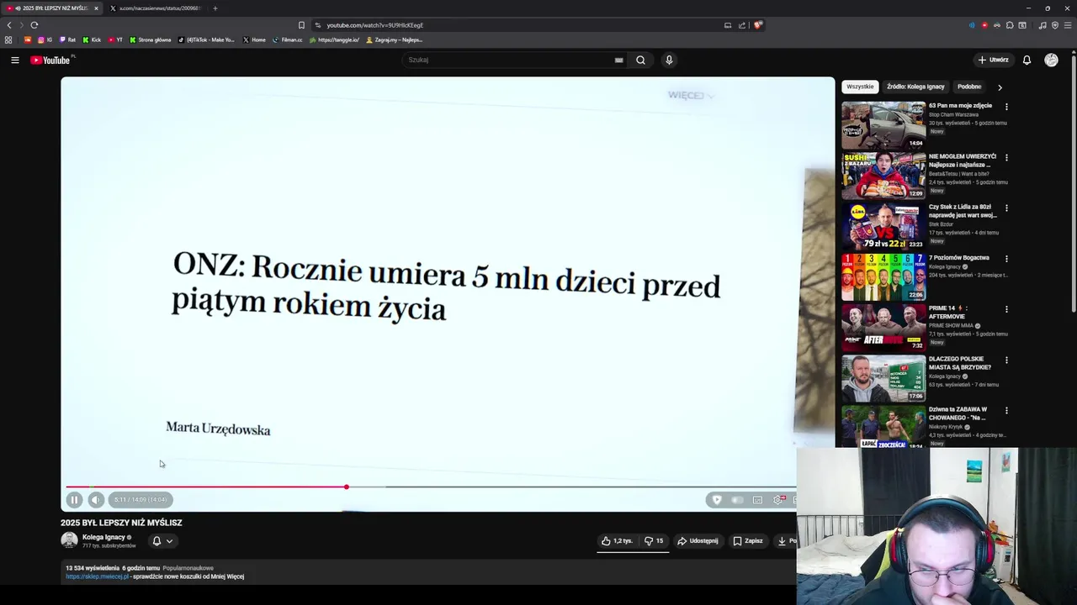Open a new browser tab with plus
Image resolution: width=1077 pixels, height=605 pixels.
point(215,8)
